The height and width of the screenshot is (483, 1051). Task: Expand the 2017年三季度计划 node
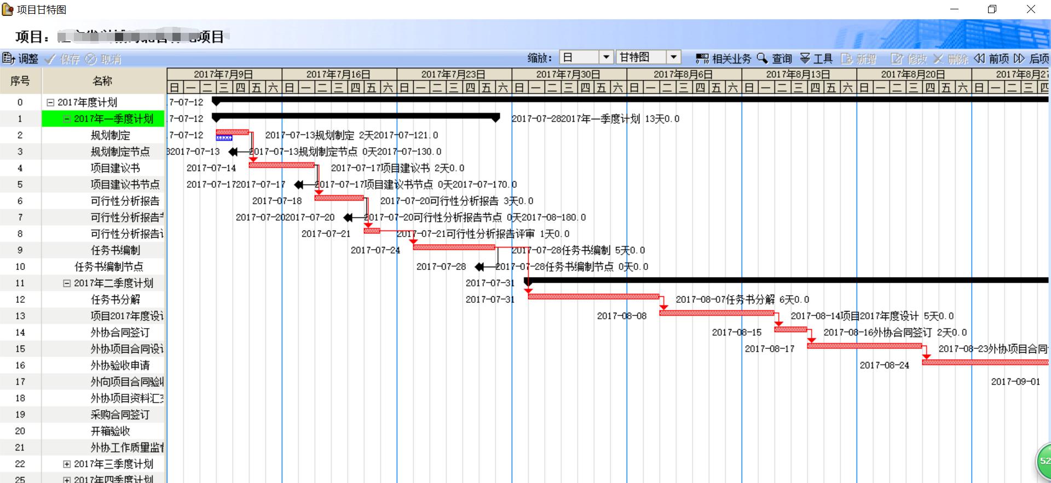[67, 464]
